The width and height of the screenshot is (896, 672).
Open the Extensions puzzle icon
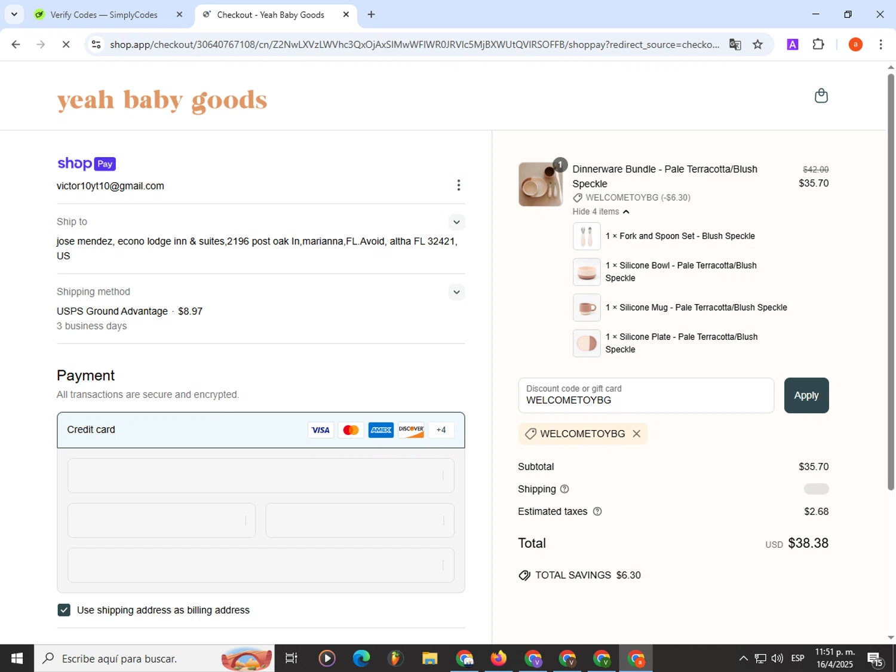pyautogui.click(x=818, y=44)
